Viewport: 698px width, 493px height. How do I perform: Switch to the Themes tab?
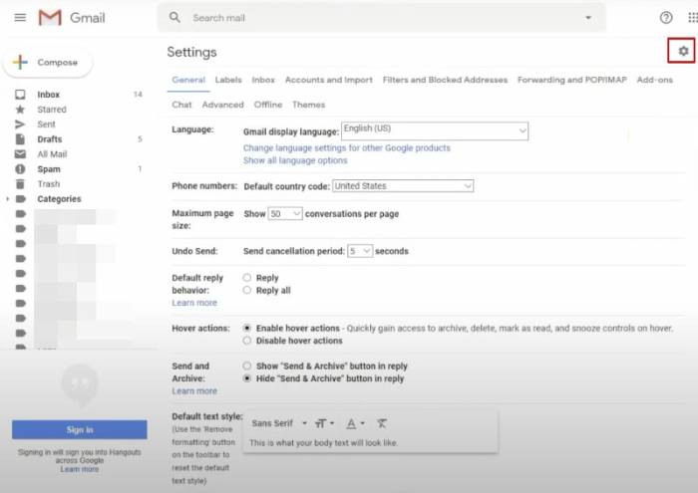[x=308, y=105]
